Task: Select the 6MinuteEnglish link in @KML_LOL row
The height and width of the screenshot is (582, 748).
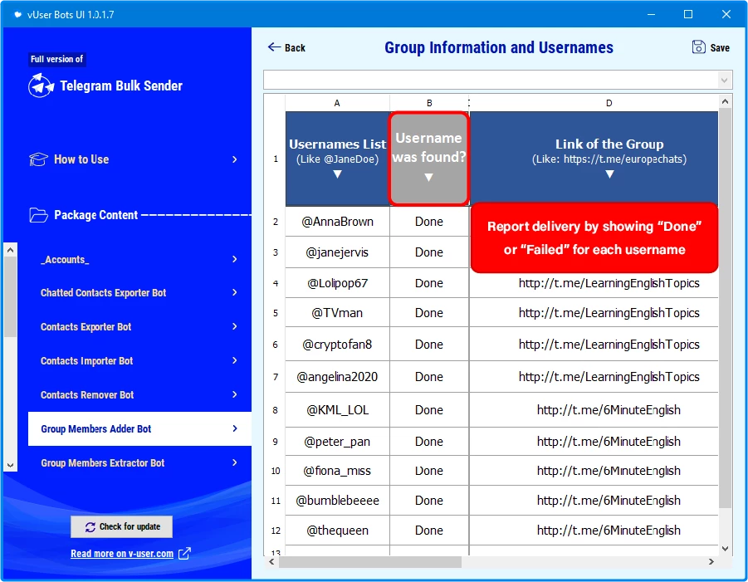Action: pyautogui.click(x=609, y=410)
